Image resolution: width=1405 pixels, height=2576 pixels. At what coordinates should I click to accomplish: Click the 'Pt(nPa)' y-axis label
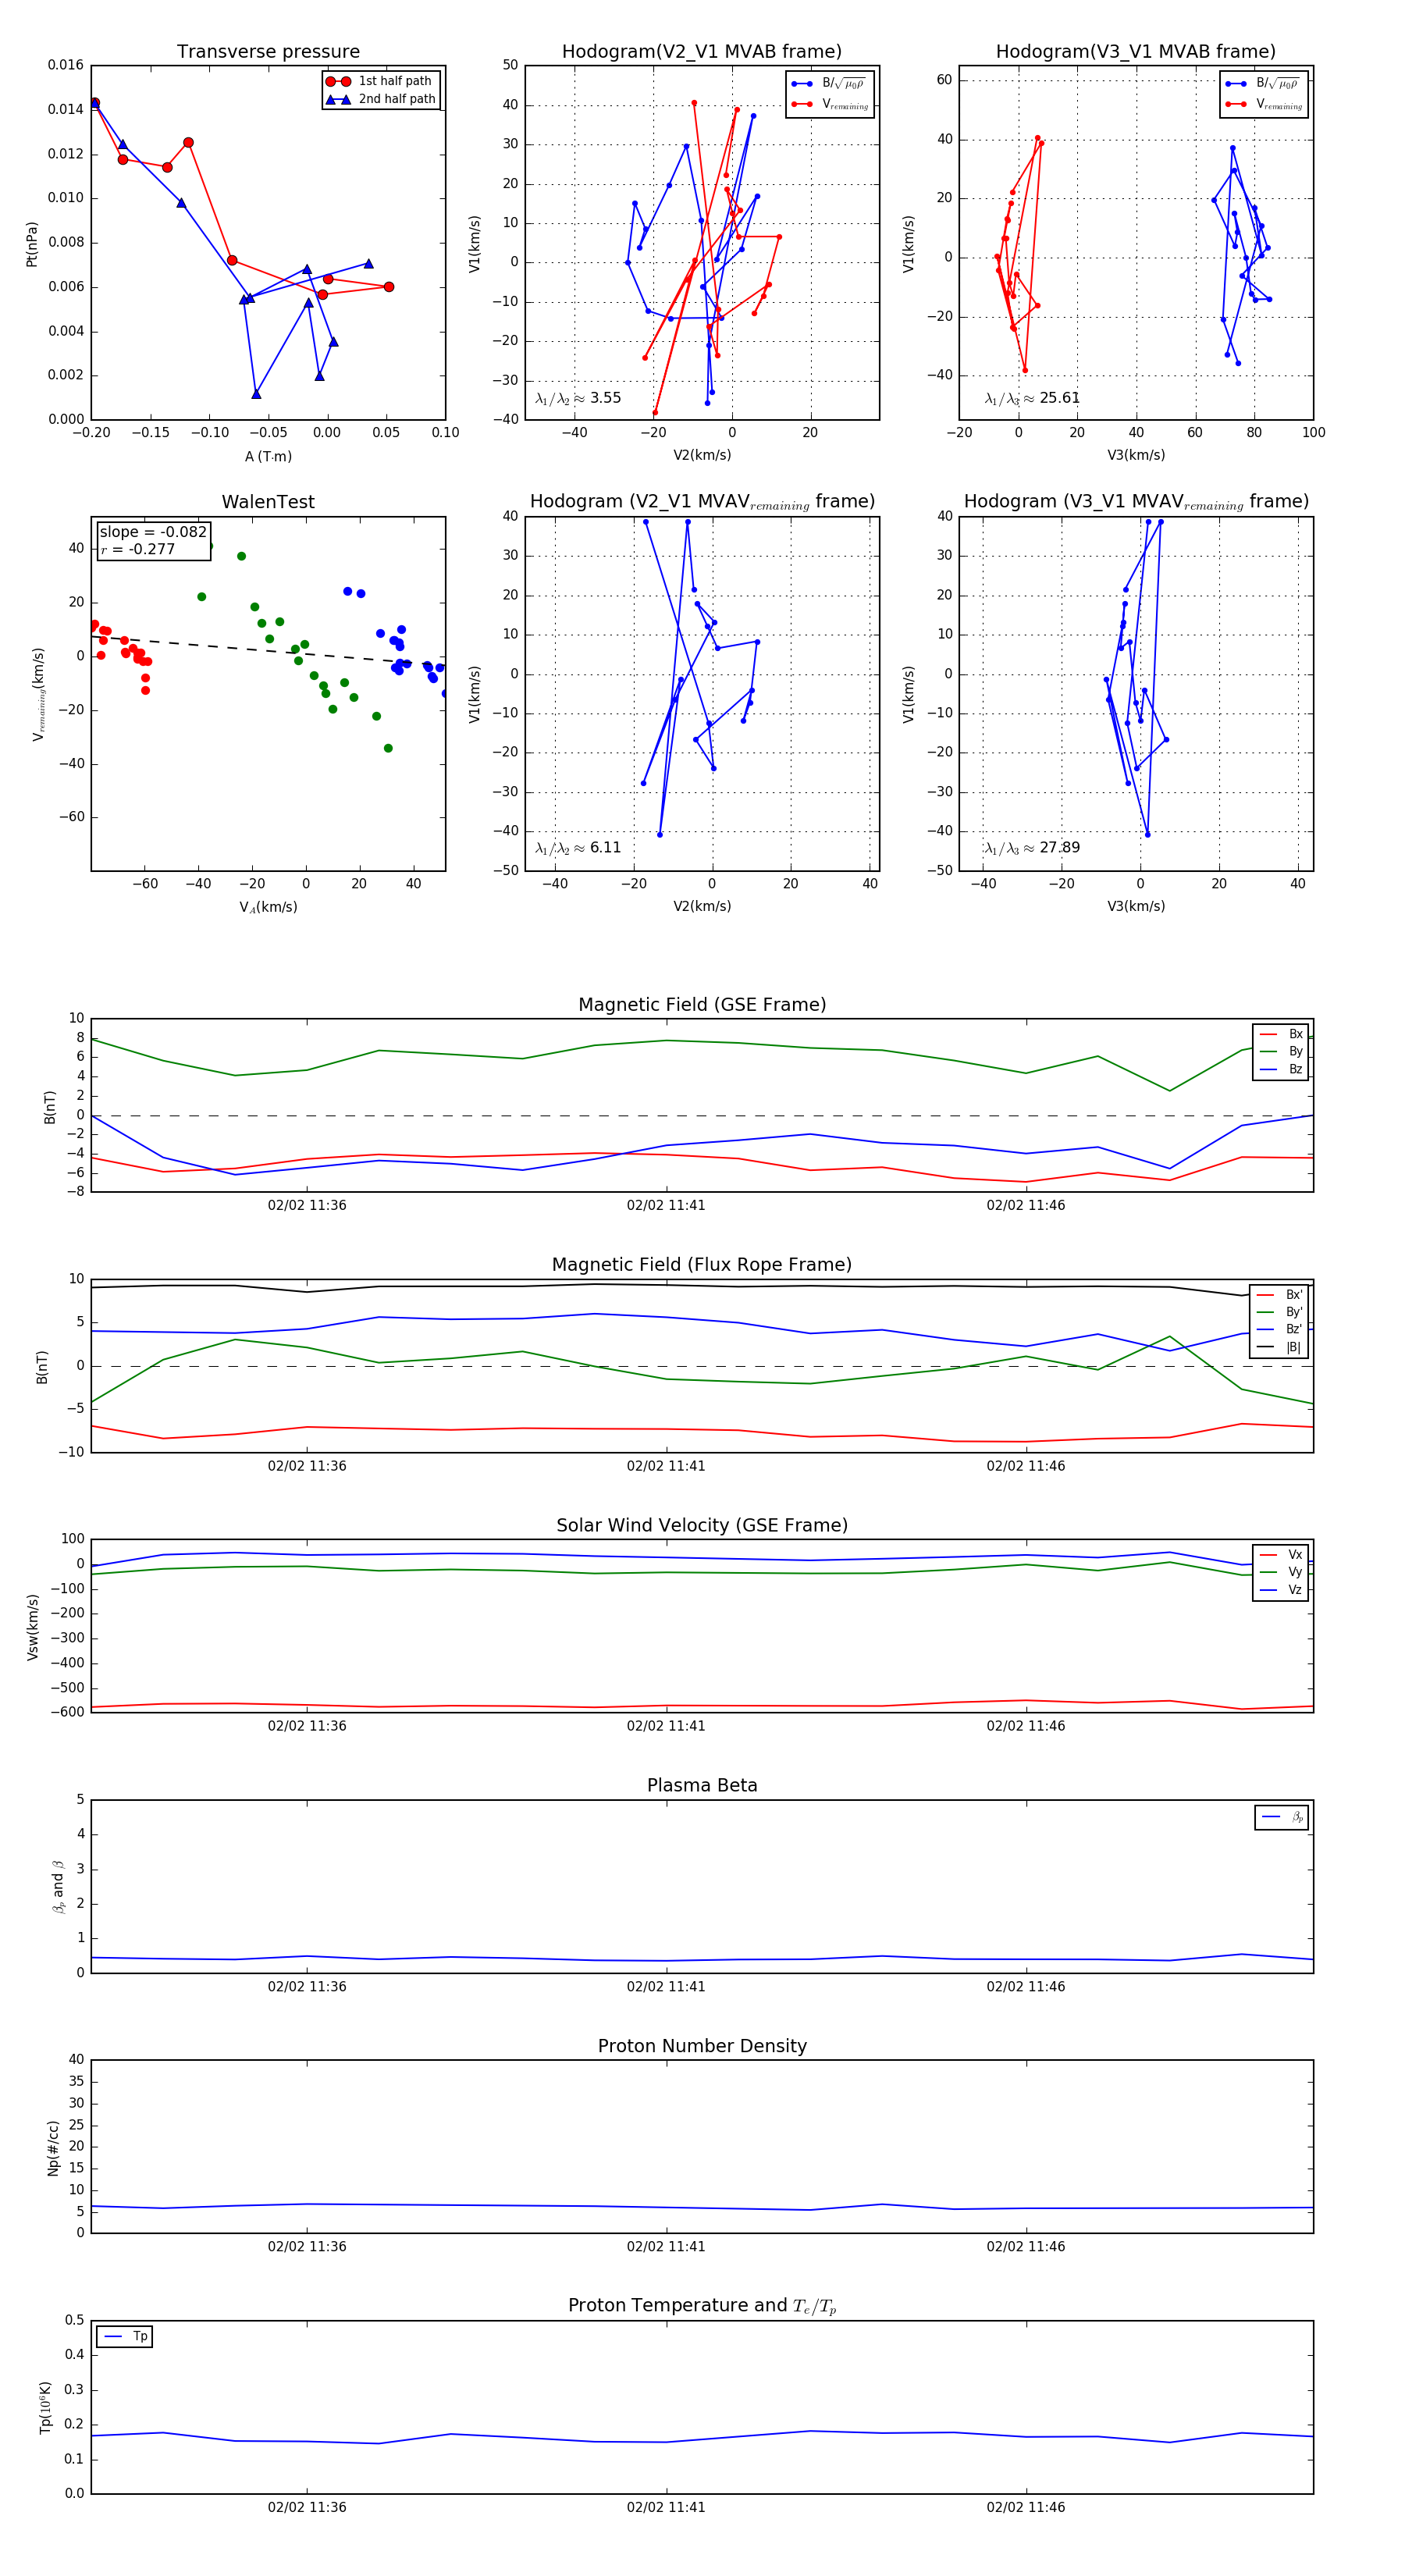point(31,243)
